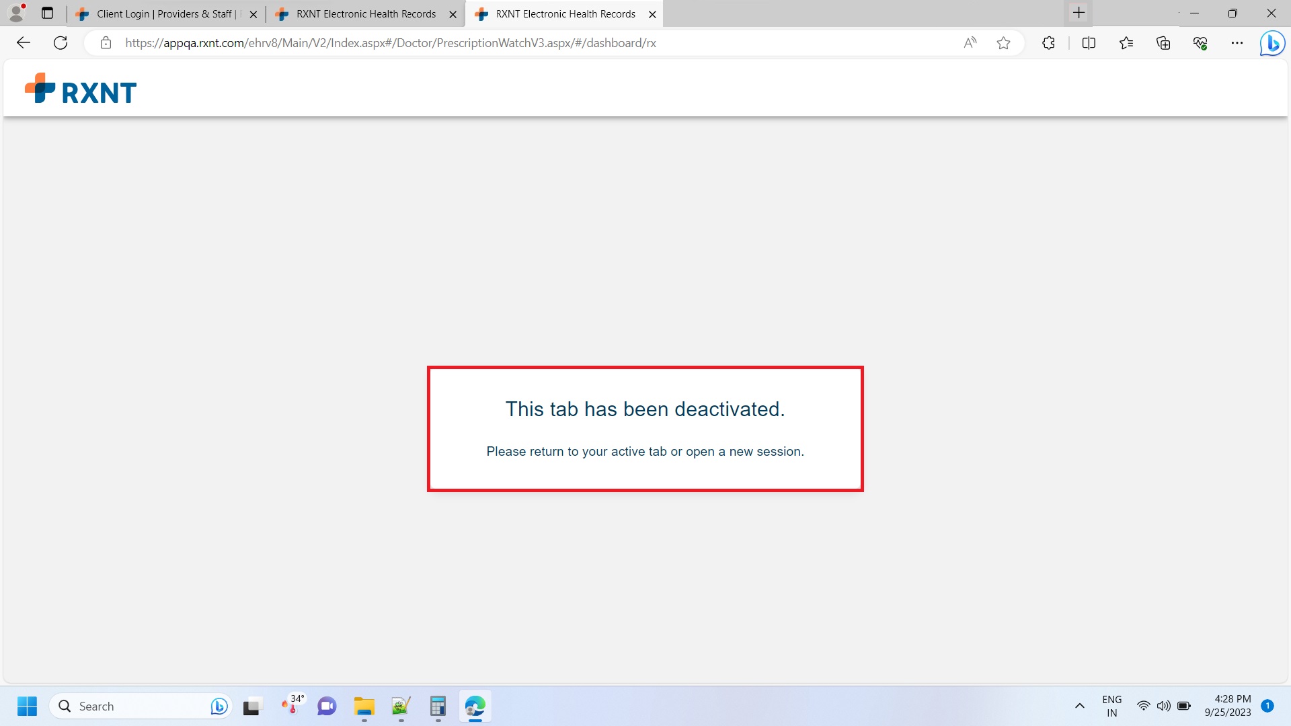Open Wi-Fi network settings icon
This screenshot has width=1291, height=726.
pos(1143,707)
